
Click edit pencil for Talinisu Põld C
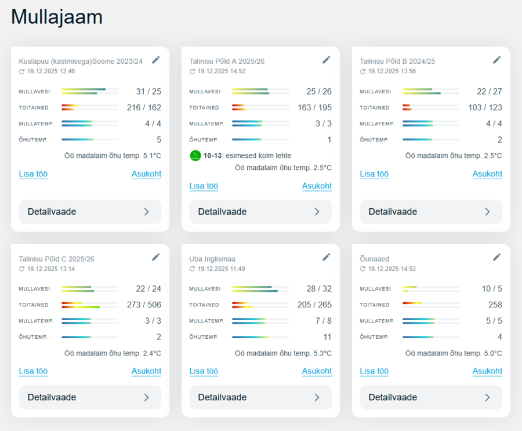[x=155, y=257]
